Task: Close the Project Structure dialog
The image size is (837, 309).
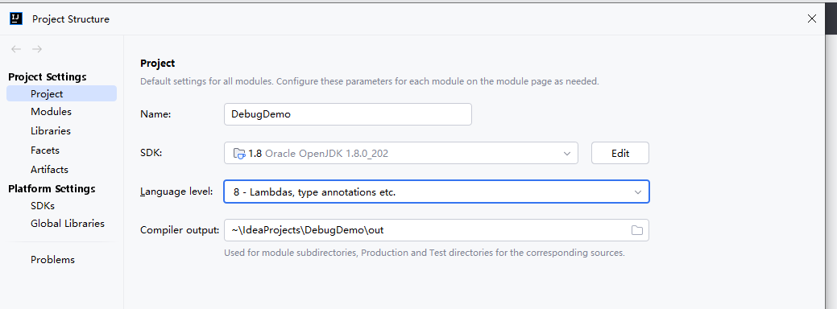Action: click(812, 19)
